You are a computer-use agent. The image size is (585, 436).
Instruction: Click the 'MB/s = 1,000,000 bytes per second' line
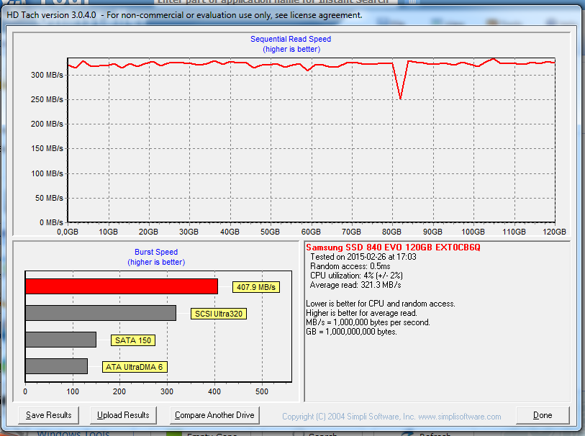click(x=368, y=322)
